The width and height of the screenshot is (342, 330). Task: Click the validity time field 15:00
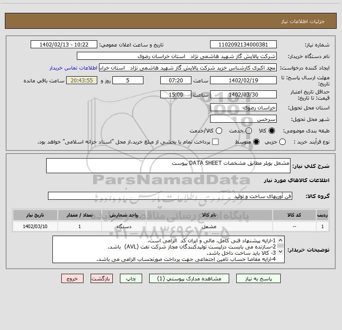point(176,94)
